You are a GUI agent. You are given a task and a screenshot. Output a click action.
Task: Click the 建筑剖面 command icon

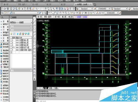click(1, 44)
